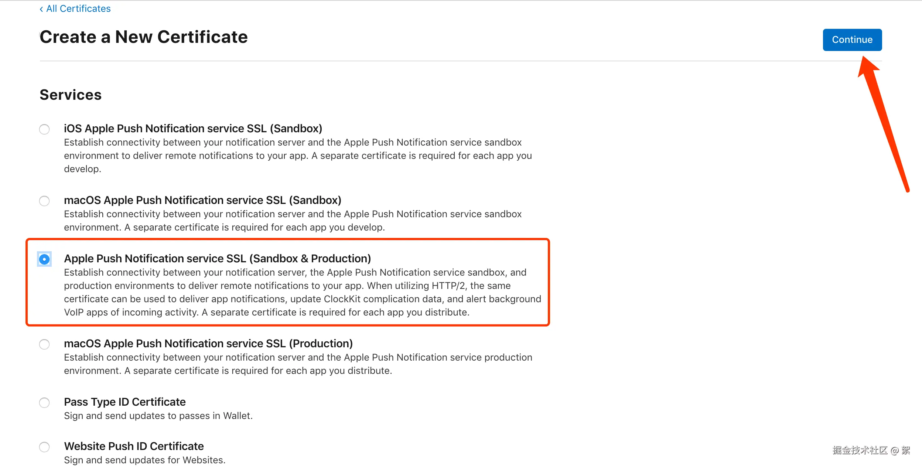Click the Create a New Certificate heading

pos(144,37)
